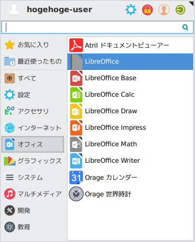Click the recent folder clock icon
Image resolution: width=195 pixels, height=242 pixels.
(10, 61)
